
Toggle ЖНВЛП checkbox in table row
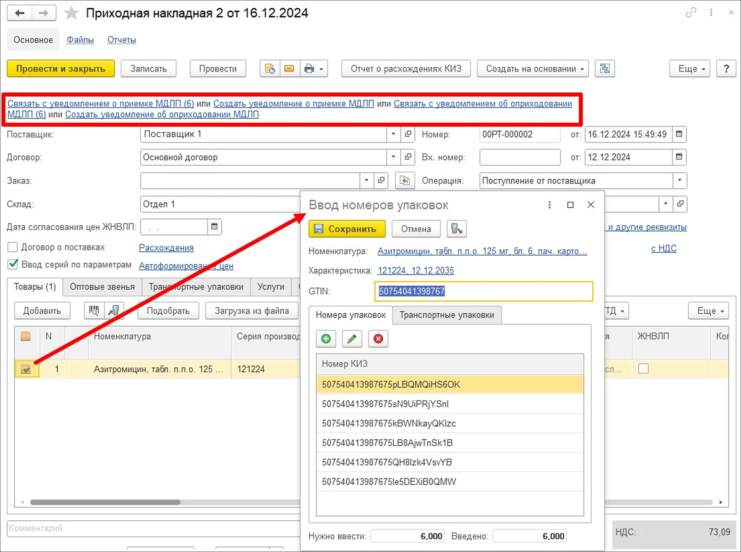point(643,369)
